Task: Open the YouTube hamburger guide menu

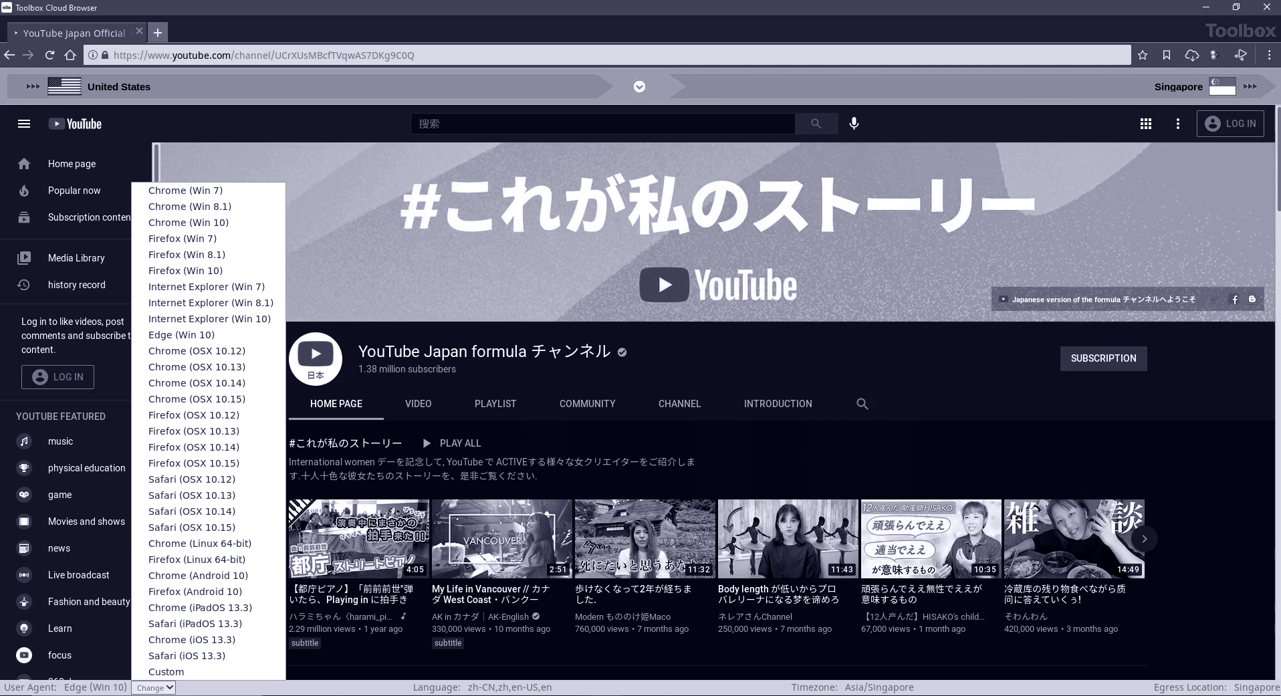Action: [24, 124]
